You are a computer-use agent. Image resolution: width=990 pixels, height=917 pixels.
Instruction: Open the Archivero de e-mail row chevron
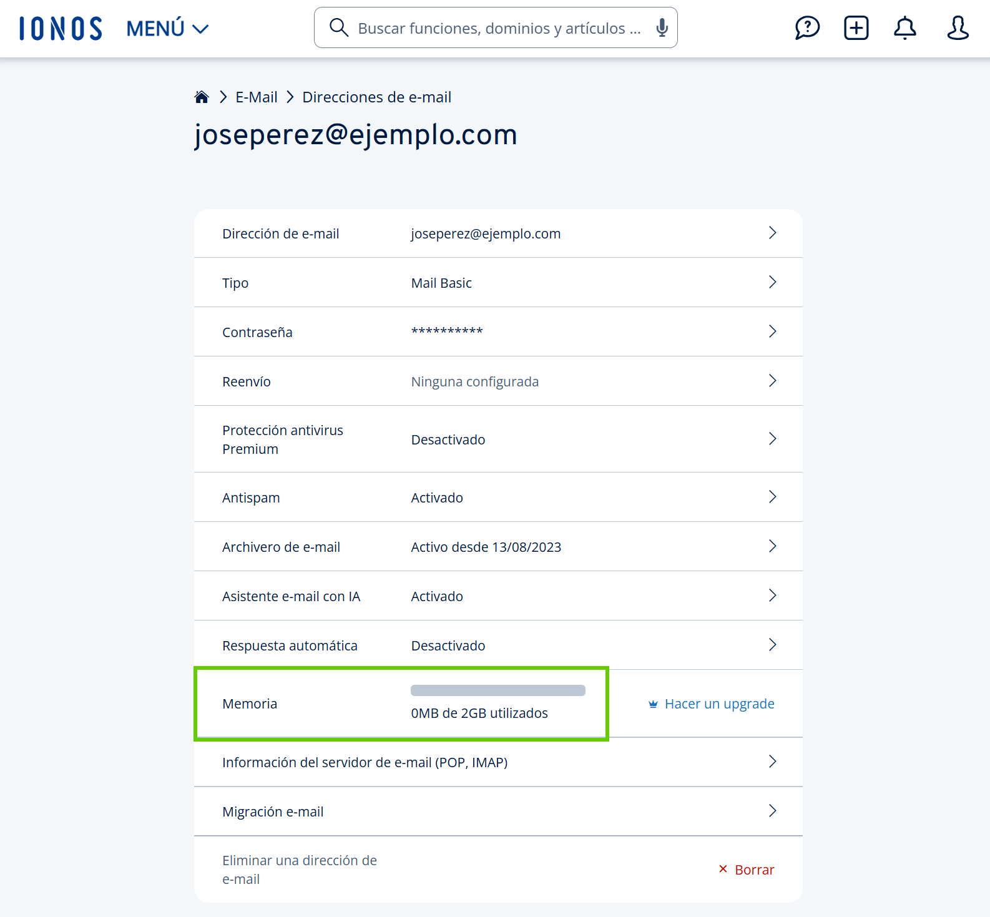click(x=773, y=546)
